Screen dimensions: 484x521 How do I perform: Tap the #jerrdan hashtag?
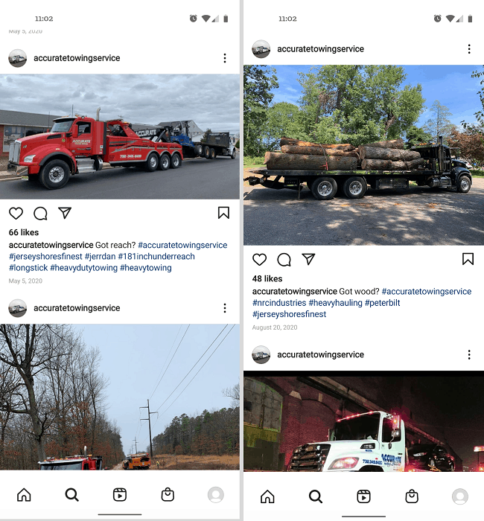pyautogui.click(x=100, y=257)
